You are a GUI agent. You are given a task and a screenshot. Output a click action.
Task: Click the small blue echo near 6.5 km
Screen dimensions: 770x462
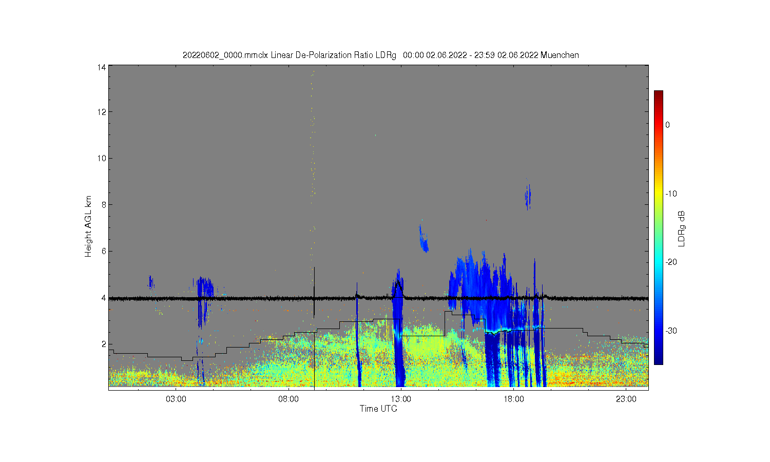(x=423, y=239)
